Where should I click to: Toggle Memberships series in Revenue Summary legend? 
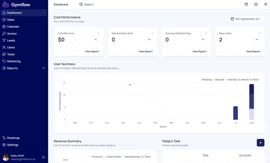click(x=132, y=157)
